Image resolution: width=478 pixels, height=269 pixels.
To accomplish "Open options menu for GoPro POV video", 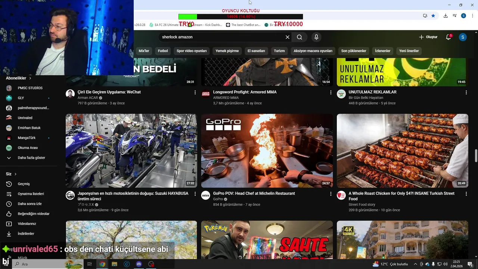I will 330,194.
